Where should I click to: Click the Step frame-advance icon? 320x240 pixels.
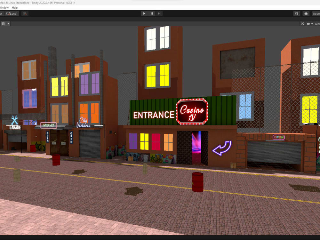point(159,13)
